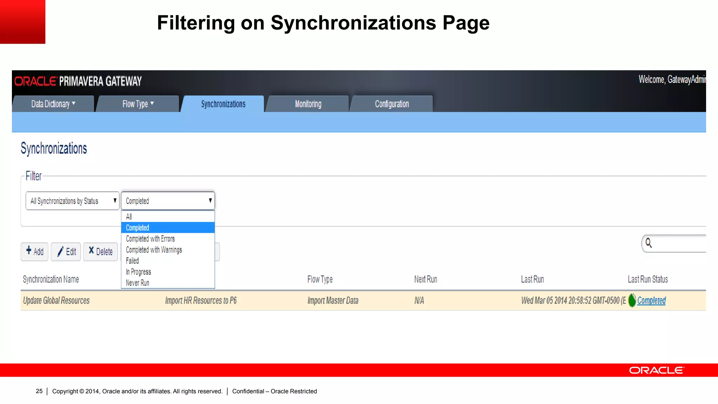
Task: Switch to the Synchronizations tab
Action: point(223,104)
